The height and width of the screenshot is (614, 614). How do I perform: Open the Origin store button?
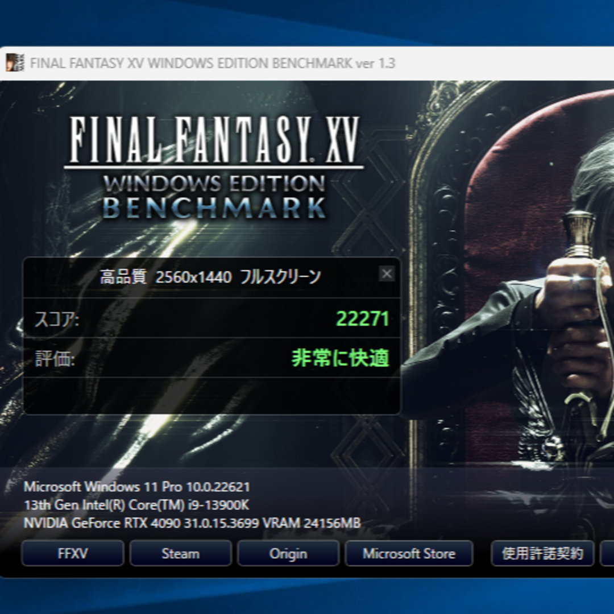click(x=288, y=553)
